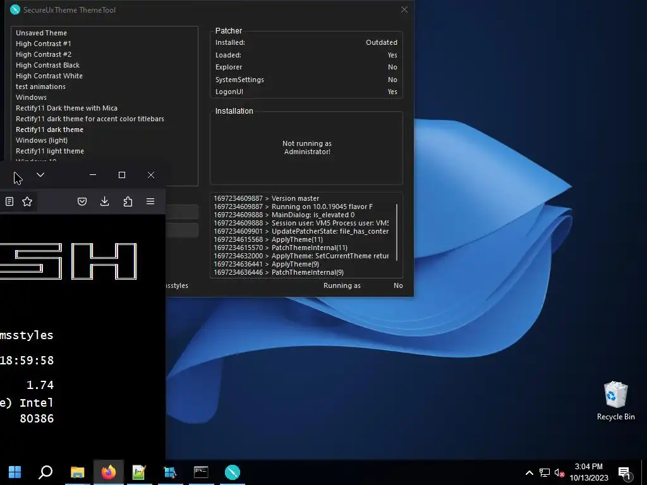Click the SystemSettings patcher status row
Viewport: 647px width, 485px height.
306,79
